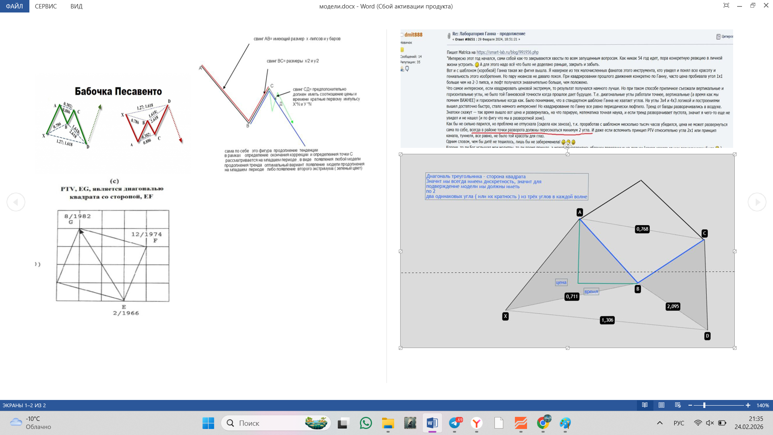The height and width of the screenshot is (435, 773).
Task: Go to previous screen with left arrow
Action: [x=16, y=202]
